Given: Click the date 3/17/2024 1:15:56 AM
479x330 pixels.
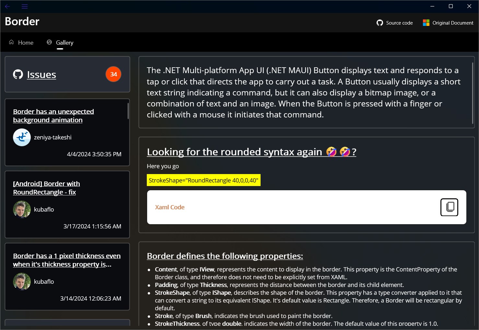Looking at the screenshot, I should pyautogui.click(x=92, y=226).
